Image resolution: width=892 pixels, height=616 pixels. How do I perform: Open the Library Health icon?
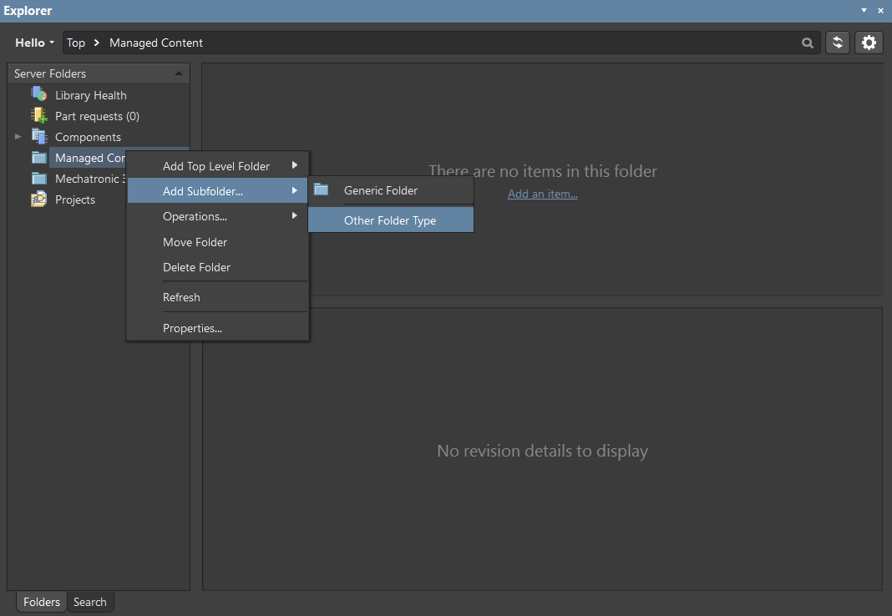[x=38, y=94]
